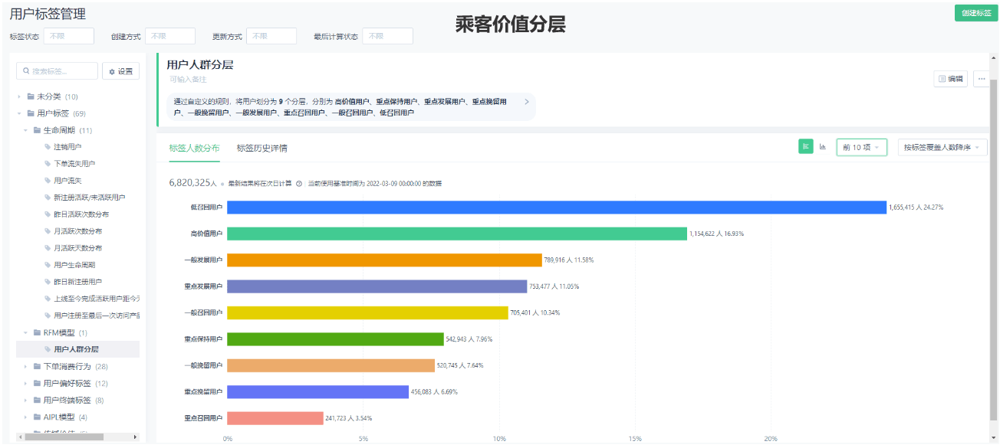Open the 前 10 项 dropdown

(x=861, y=147)
